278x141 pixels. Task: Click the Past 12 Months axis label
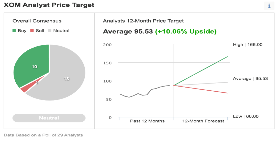pos(147,121)
